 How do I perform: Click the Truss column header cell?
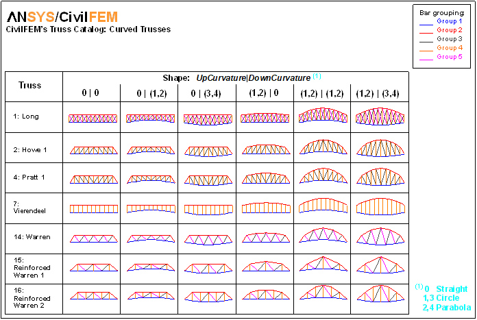[32, 86]
